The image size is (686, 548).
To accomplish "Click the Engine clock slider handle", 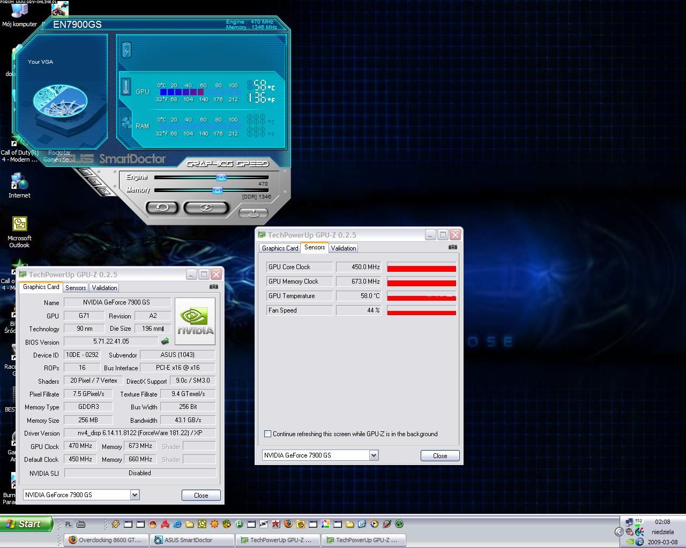I will click(221, 178).
